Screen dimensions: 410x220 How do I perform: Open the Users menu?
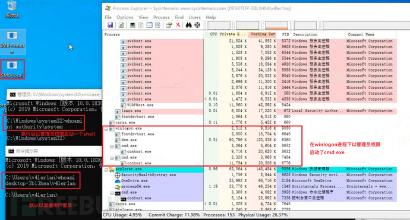[x=195, y=17]
